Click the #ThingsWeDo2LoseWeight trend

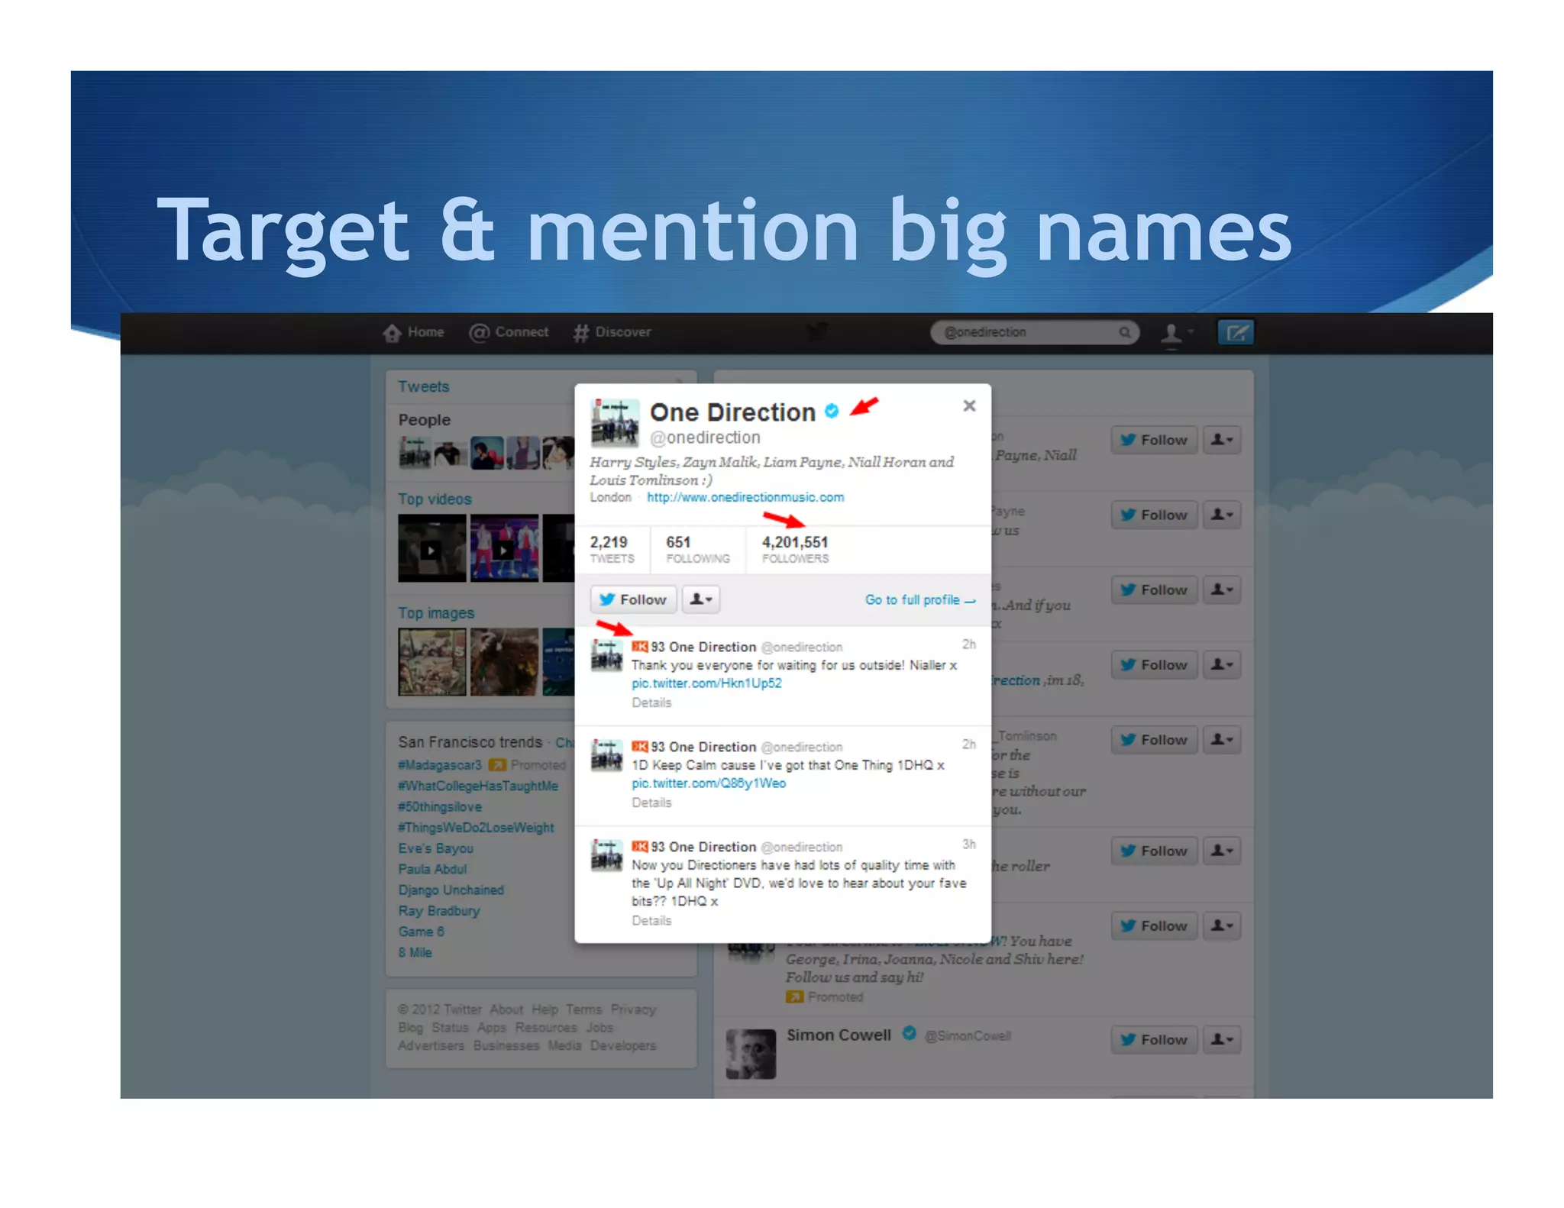coord(476,828)
